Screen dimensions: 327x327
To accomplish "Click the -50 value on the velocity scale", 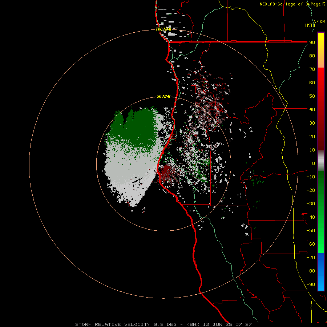I will coord(311,231).
